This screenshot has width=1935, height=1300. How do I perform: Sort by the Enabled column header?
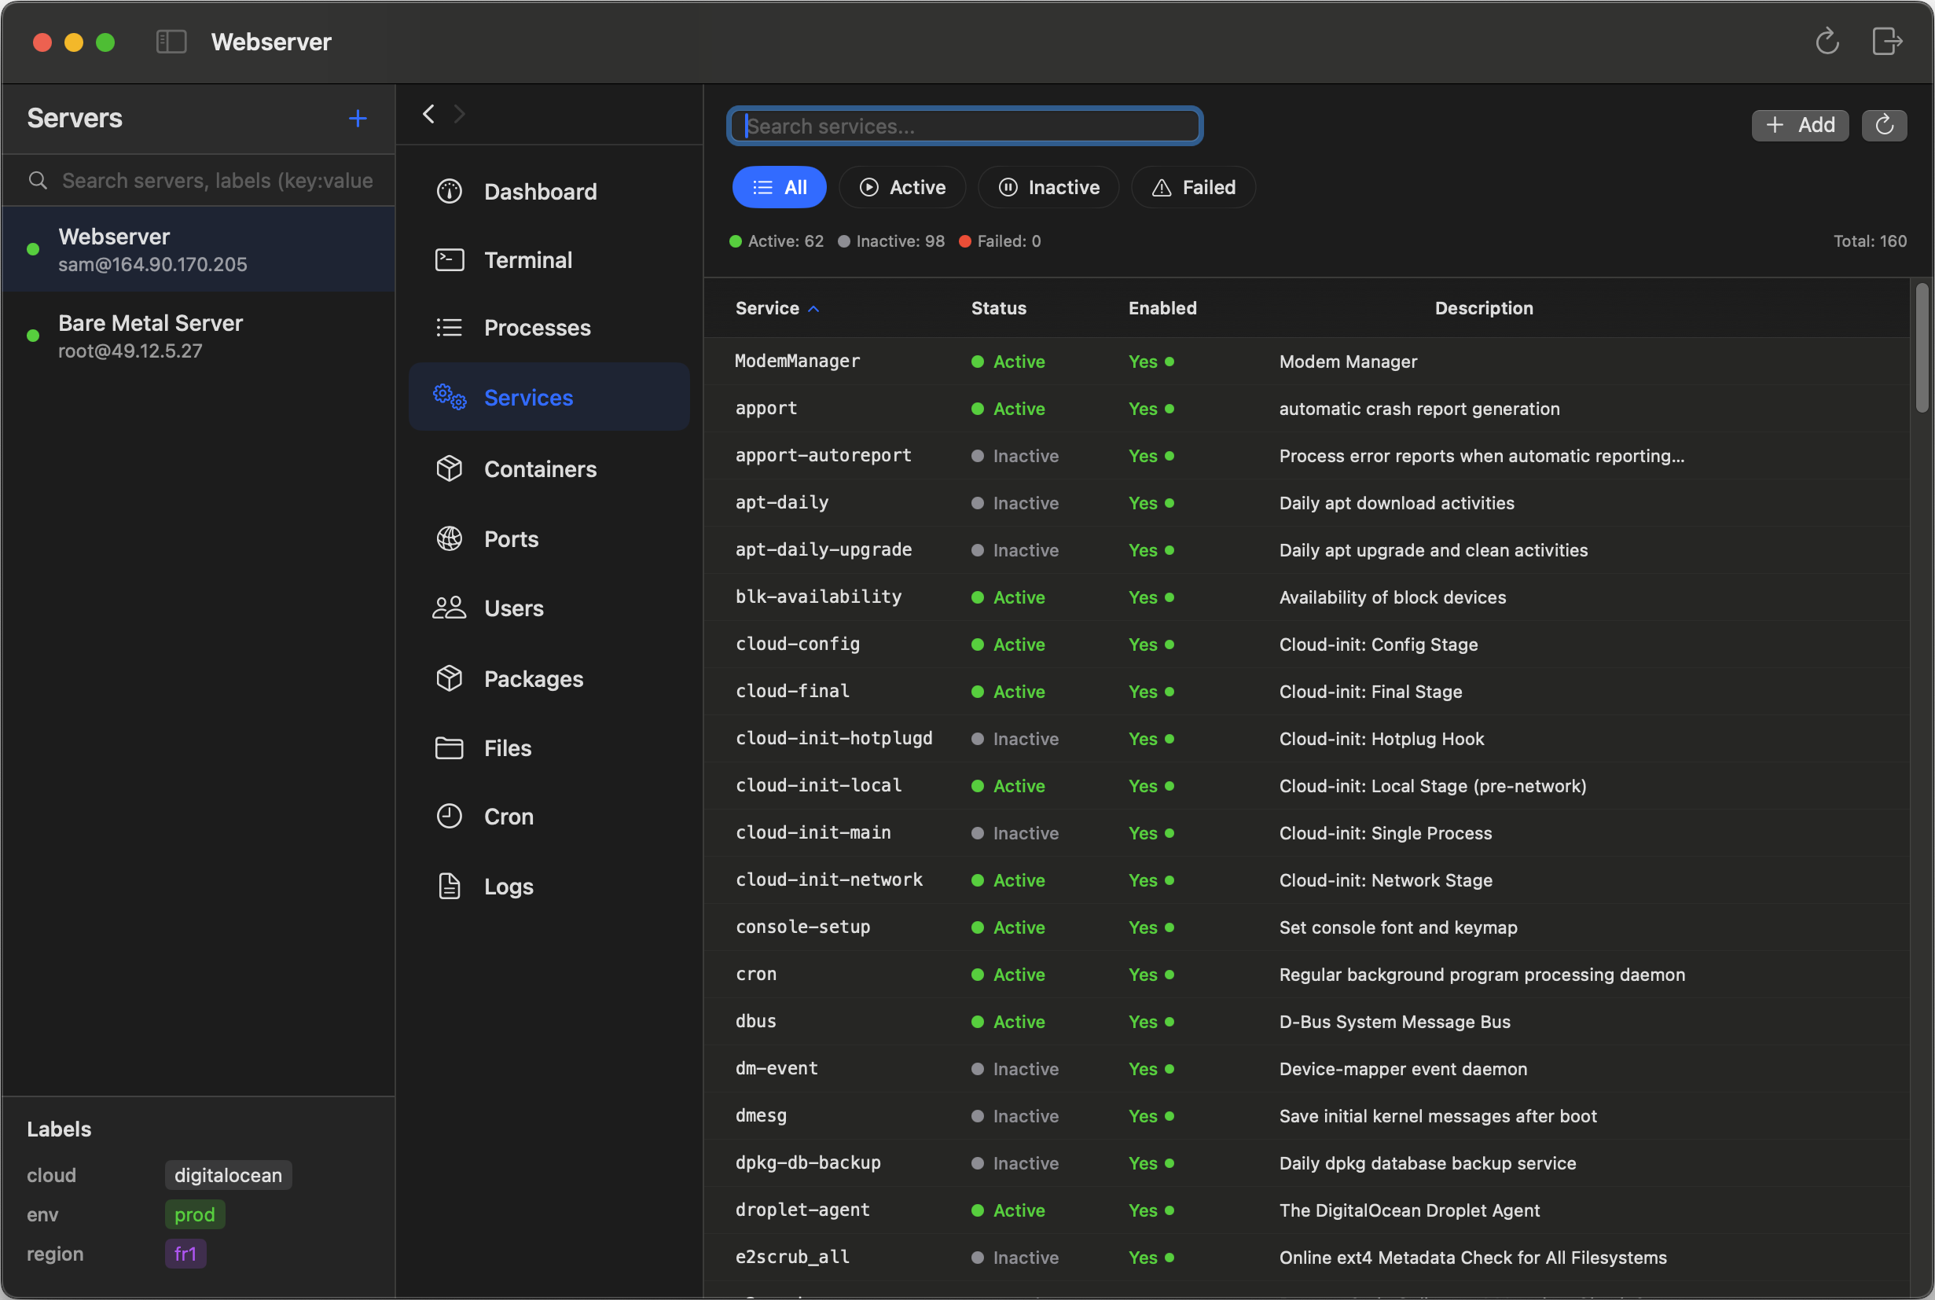pyautogui.click(x=1162, y=308)
